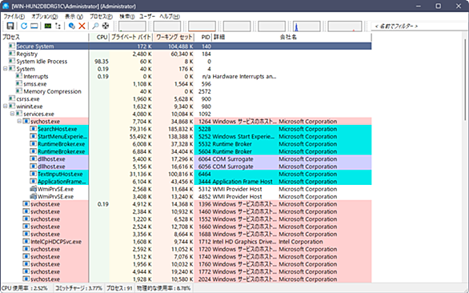The image size is (469, 293).
Task: Click the プロセス: 91 status entry
Action: [x=119, y=288]
